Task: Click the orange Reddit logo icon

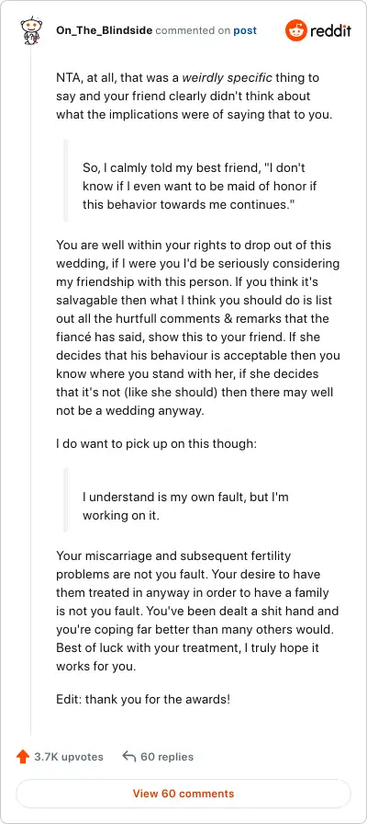Action: point(296,31)
